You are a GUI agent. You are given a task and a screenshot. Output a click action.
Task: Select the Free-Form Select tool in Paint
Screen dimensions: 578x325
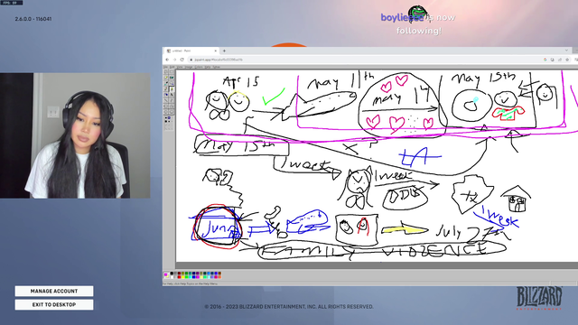click(166, 72)
